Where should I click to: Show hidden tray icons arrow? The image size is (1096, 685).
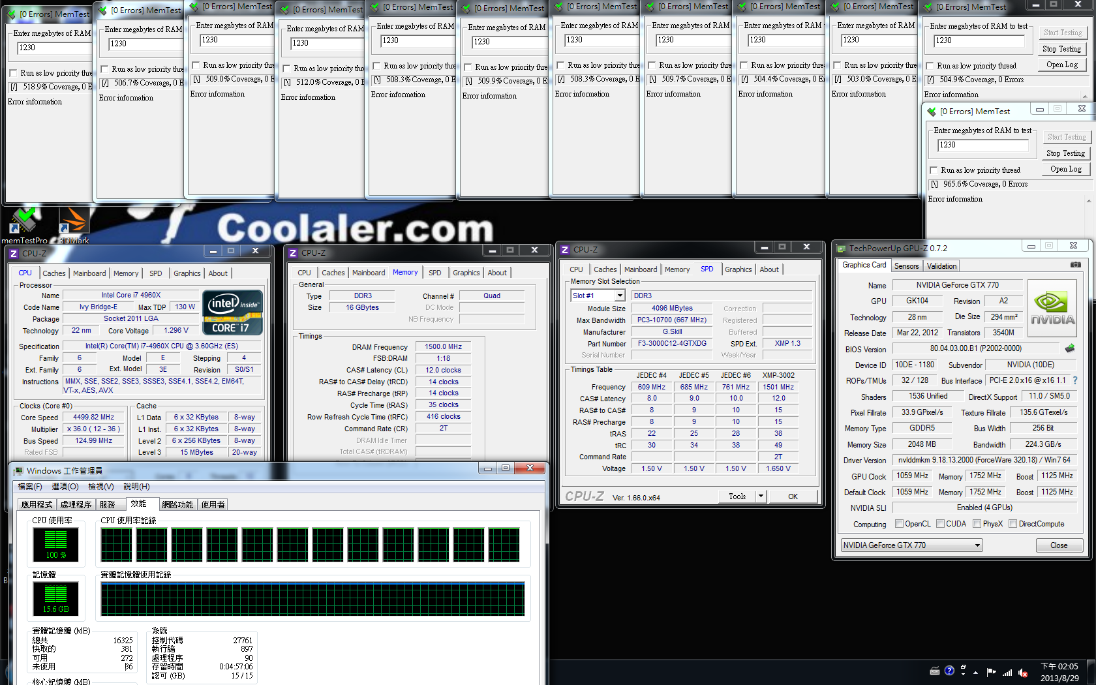point(976,672)
